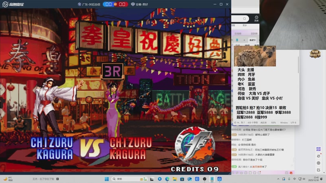
Task: Click the Notepad vertical scrollbar
Action: pos(298,64)
